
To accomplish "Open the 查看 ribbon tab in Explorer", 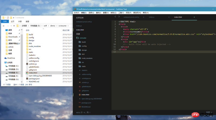I will pos(27,22).
